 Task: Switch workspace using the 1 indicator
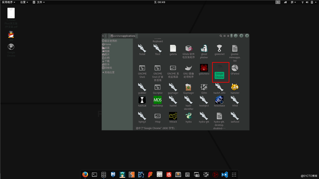point(278,2)
